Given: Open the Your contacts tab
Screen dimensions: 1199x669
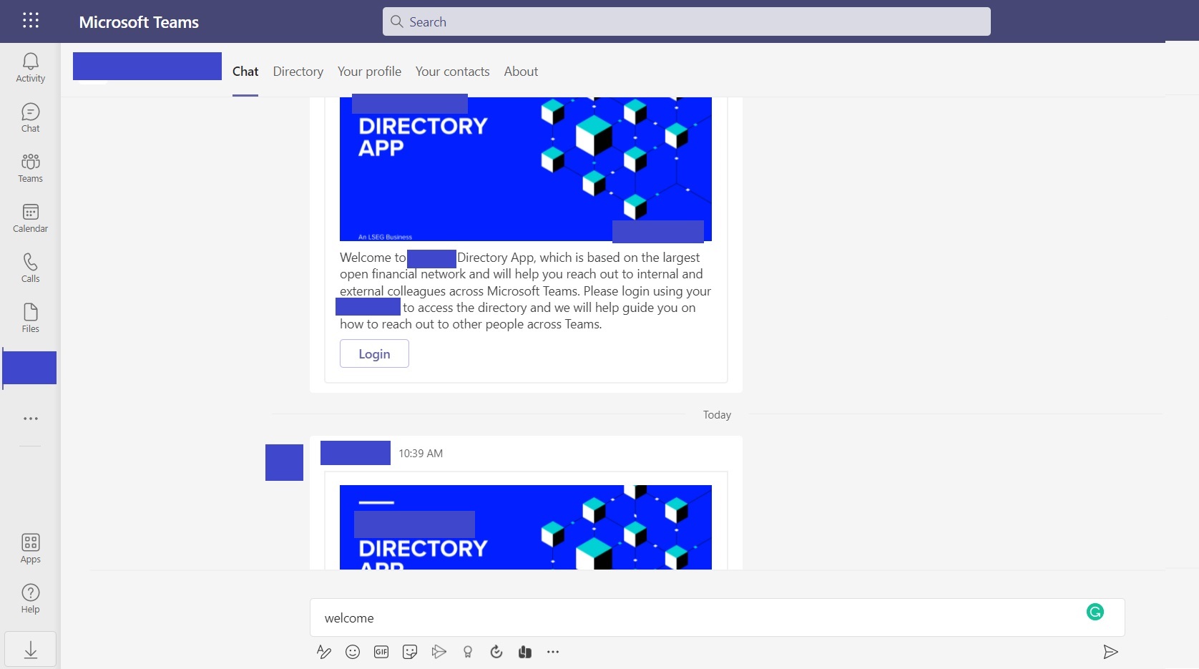Looking at the screenshot, I should pyautogui.click(x=452, y=71).
